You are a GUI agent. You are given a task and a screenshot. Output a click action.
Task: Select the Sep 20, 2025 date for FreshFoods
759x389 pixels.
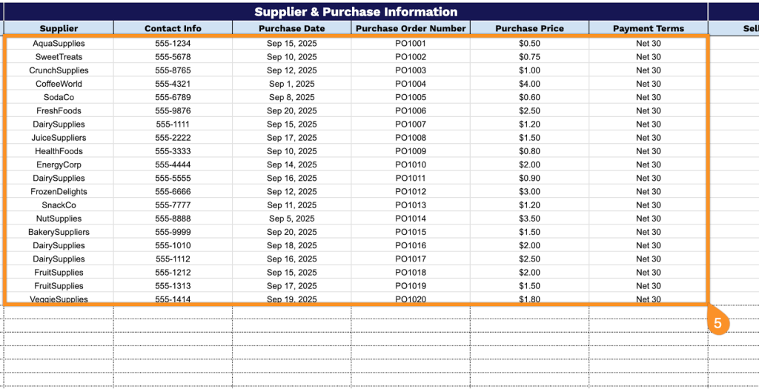click(x=291, y=111)
